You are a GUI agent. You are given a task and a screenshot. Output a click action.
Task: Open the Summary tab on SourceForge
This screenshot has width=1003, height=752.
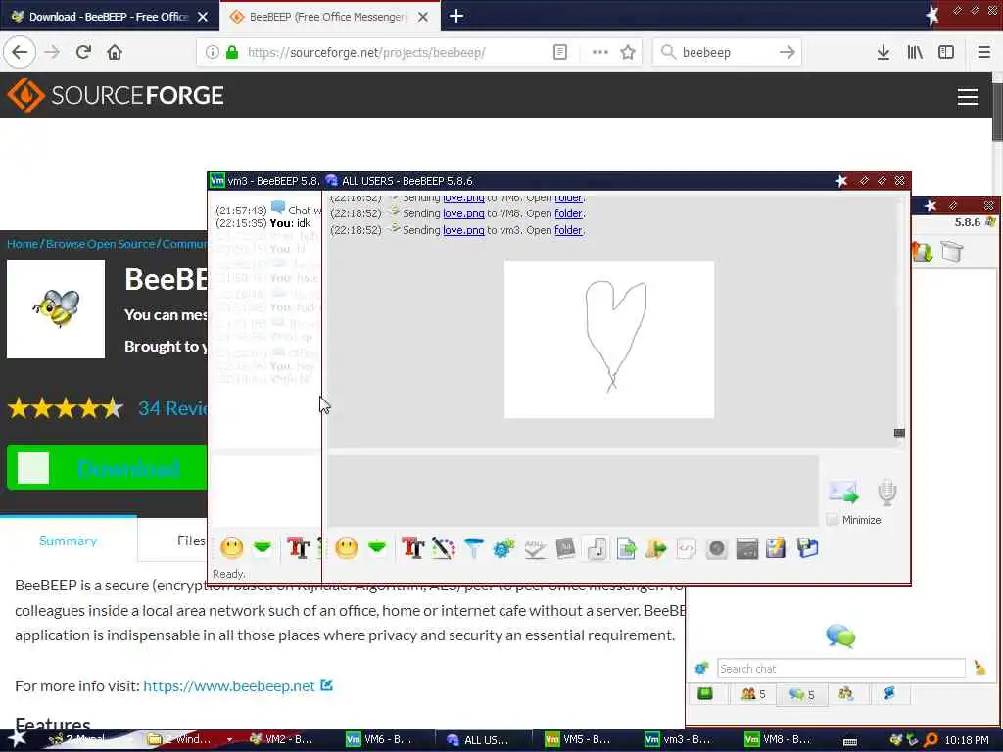(68, 540)
